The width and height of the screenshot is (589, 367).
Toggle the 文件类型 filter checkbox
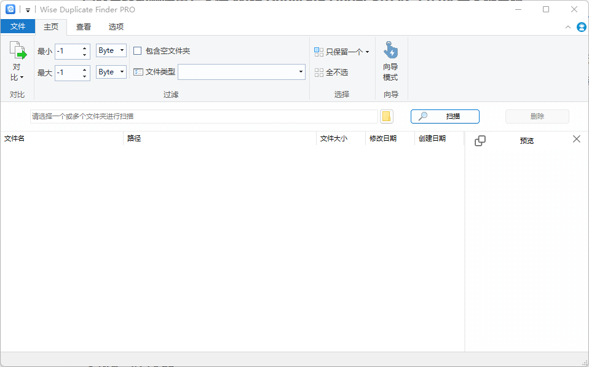138,72
